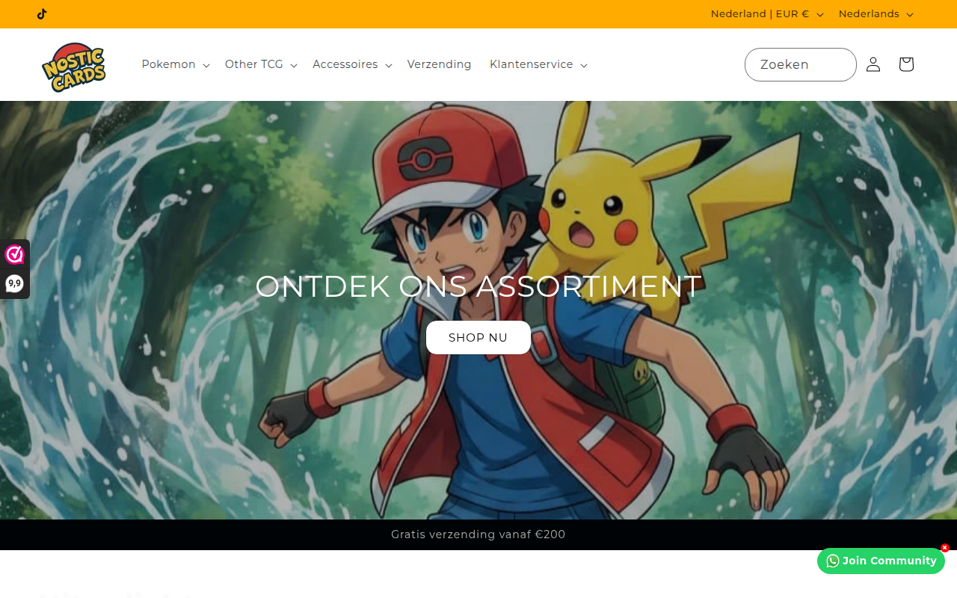Click the Nostic Cards logo
Viewport: 957px width, 598px height.
74,67
